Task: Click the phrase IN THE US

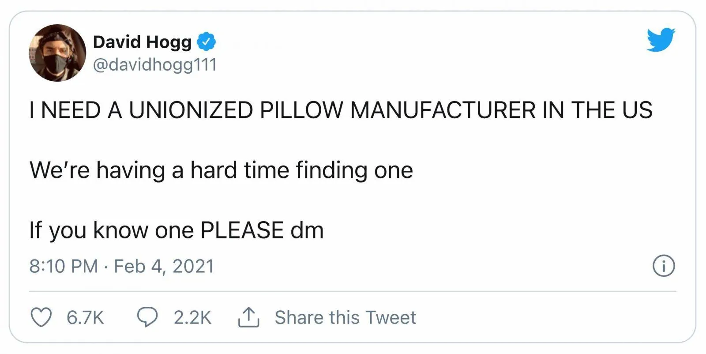Action: pos(597,110)
